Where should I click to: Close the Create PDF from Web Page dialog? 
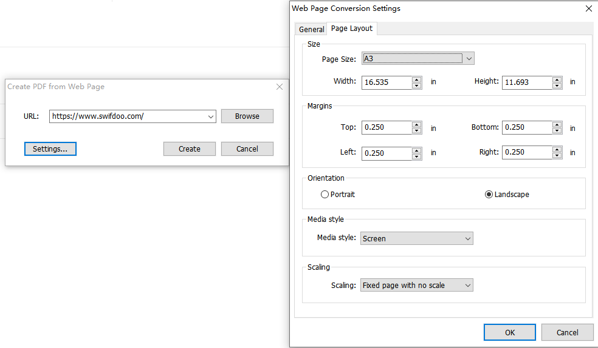tap(280, 87)
